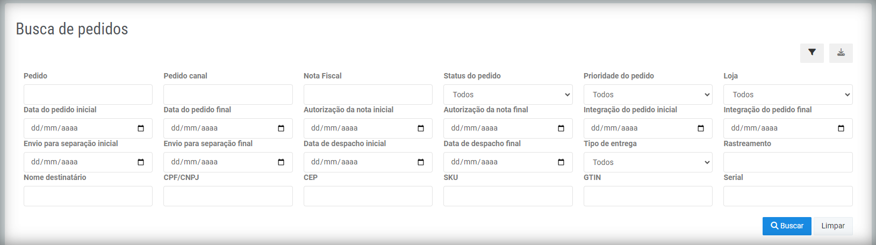
Task: Open the Loja dropdown
Action: 788,95
